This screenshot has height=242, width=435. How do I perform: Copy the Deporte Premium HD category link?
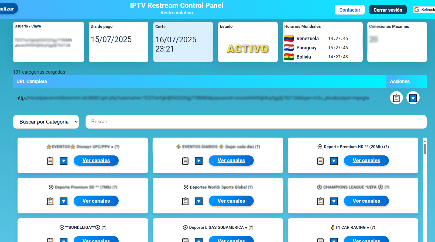[320, 161]
